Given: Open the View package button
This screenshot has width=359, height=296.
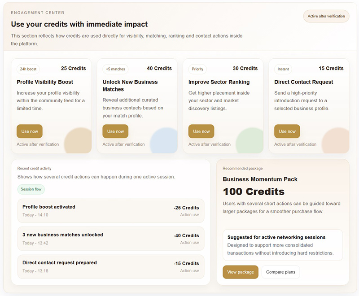Looking at the screenshot, I should (x=241, y=272).
